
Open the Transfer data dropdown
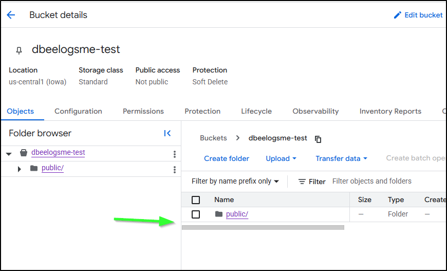341,158
